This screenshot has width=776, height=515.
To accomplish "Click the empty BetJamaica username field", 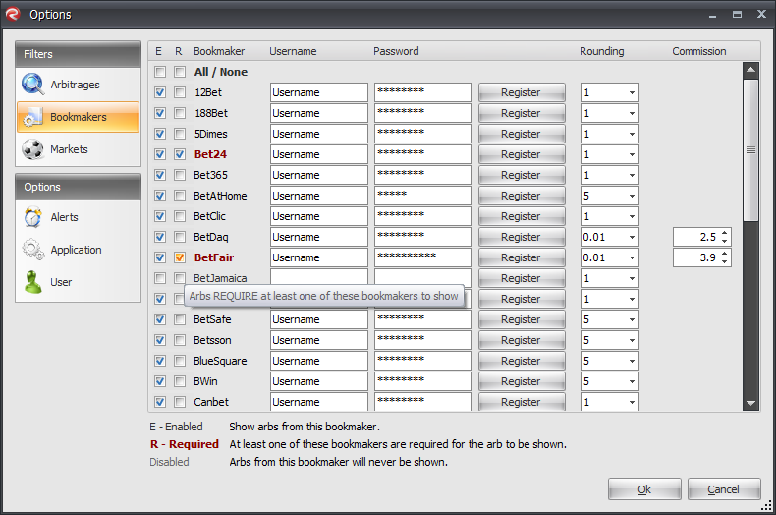I will [x=319, y=277].
